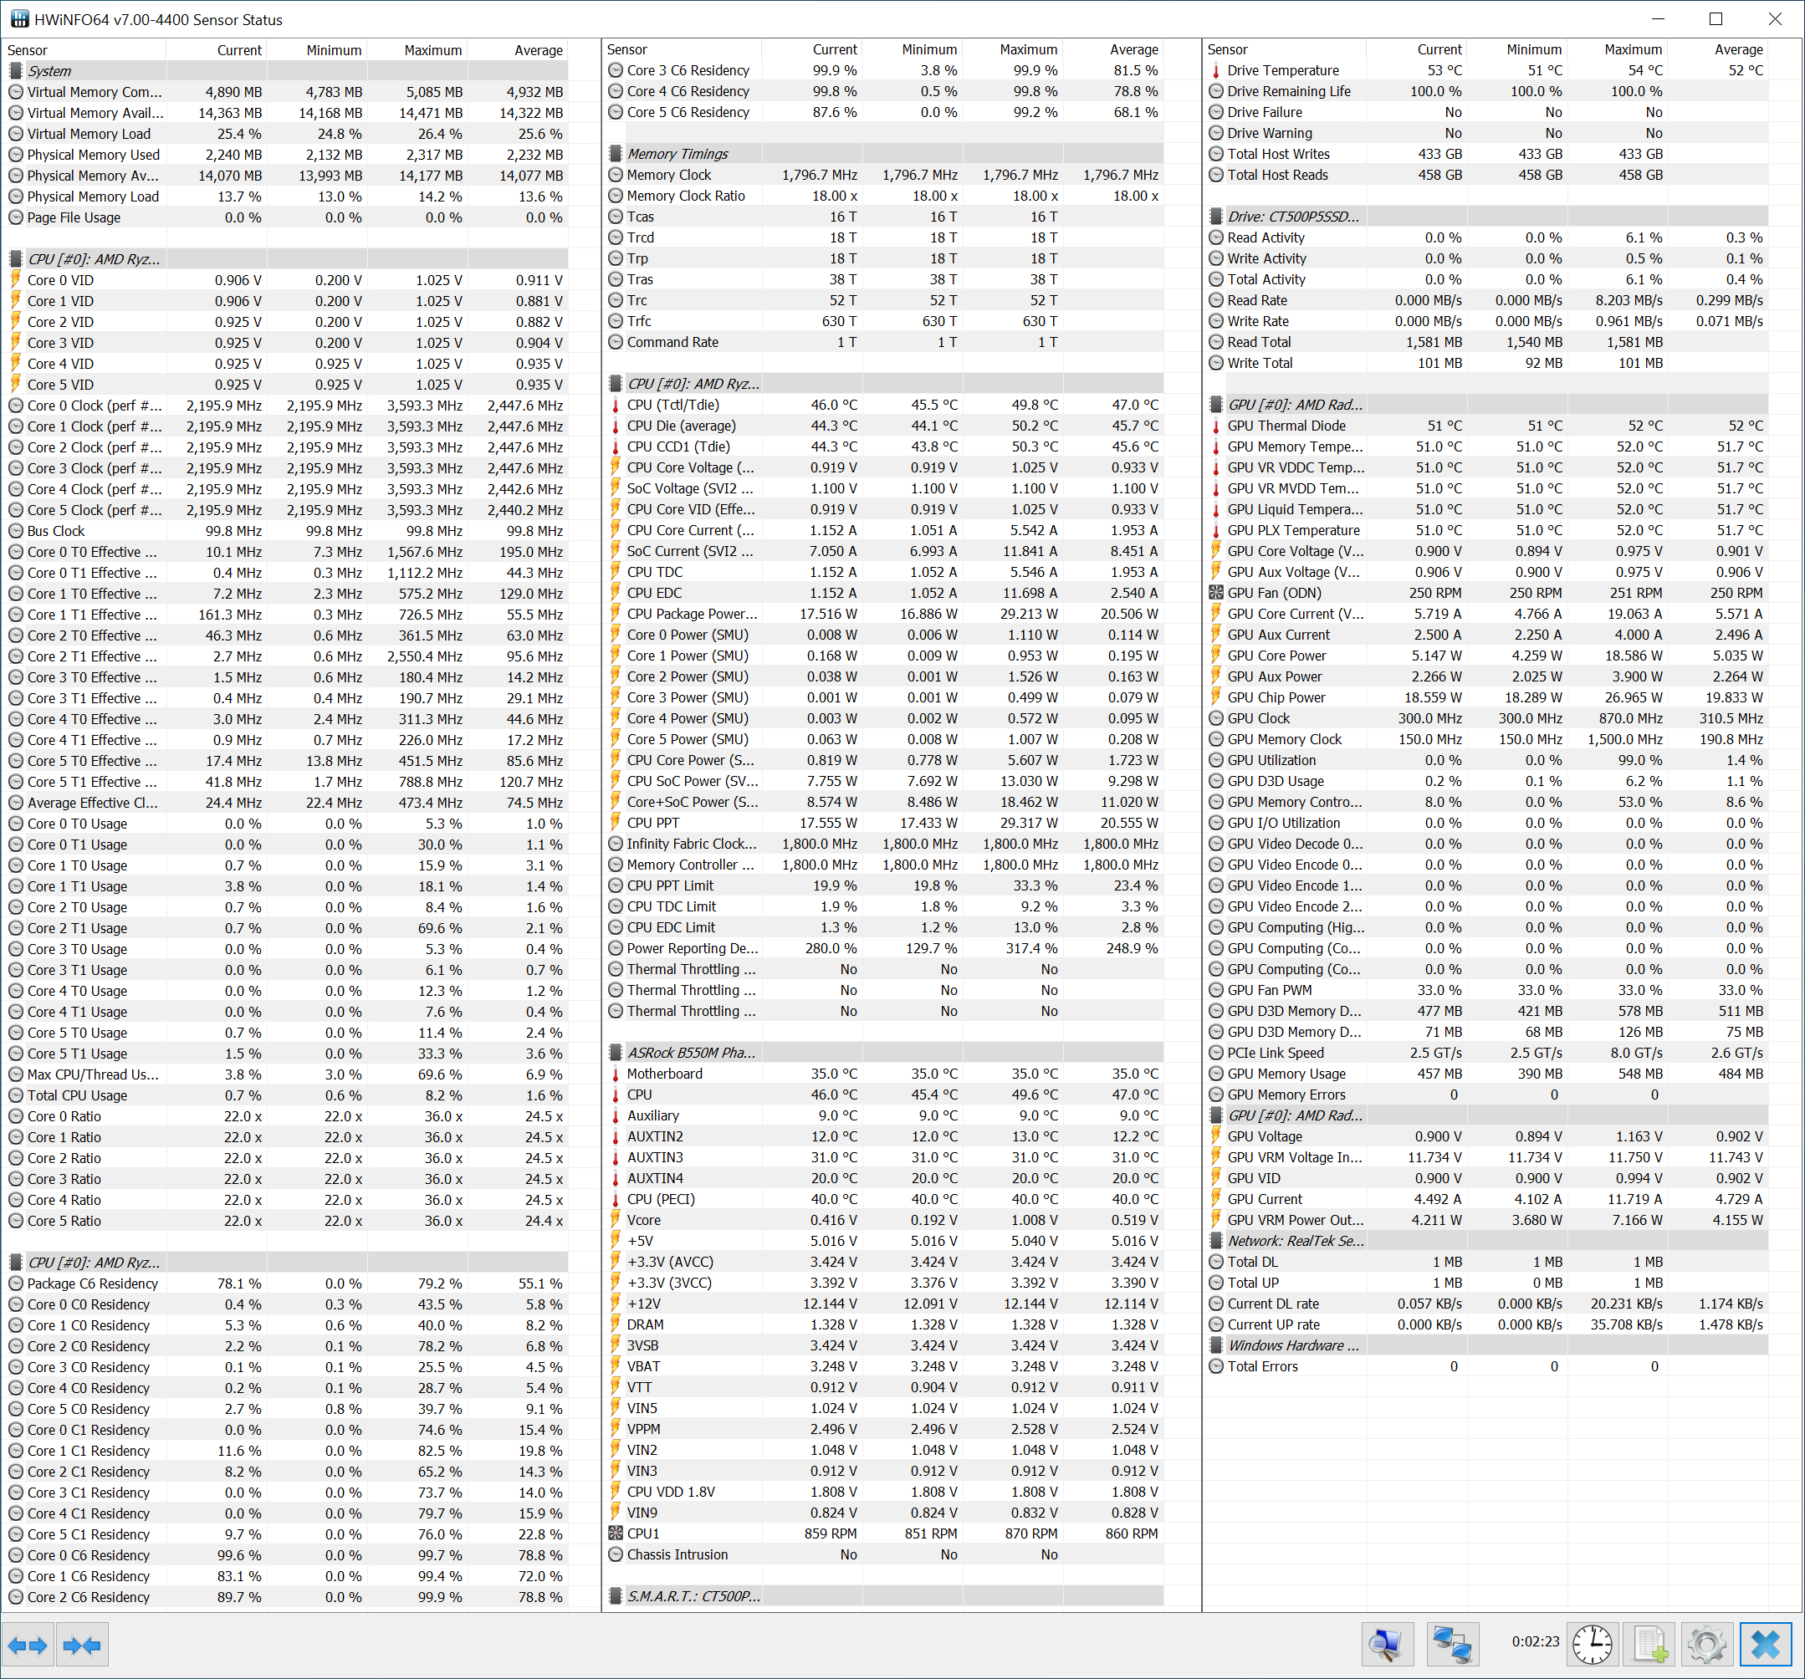Open sensor settings gear icon
The width and height of the screenshot is (1805, 1679).
coord(1707,1646)
